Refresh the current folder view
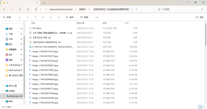 pos(28,9)
